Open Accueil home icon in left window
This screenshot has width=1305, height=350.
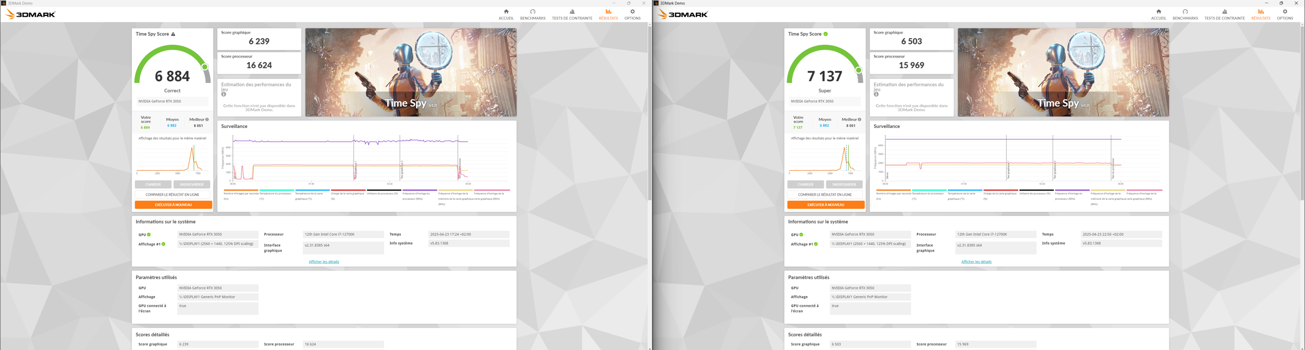506,12
